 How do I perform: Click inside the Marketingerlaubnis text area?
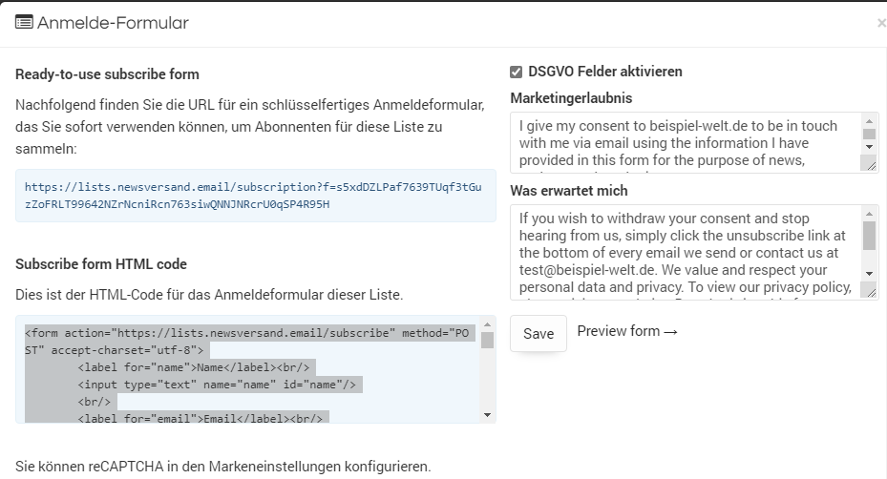685,142
